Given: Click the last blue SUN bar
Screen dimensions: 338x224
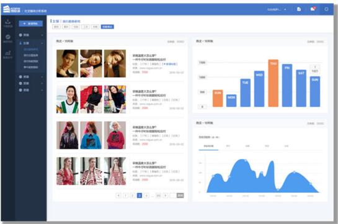Looking at the screenshot, I should (x=315, y=91).
